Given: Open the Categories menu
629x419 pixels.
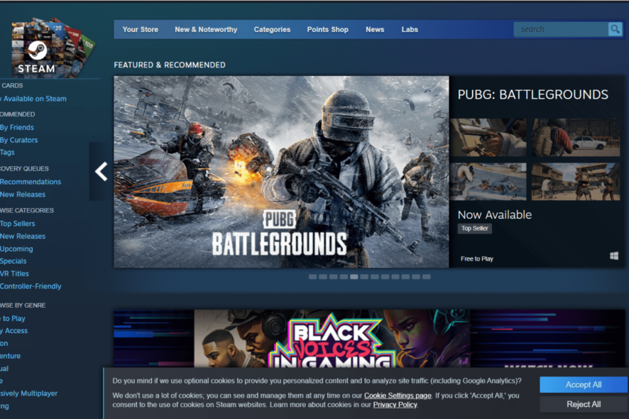Looking at the screenshot, I should pyautogui.click(x=272, y=29).
